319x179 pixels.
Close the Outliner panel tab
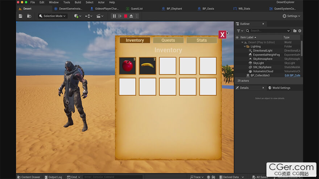[x=263, y=24]
